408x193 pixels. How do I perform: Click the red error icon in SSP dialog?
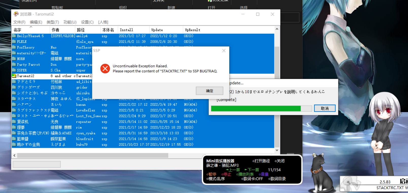[x=105, y=69]
